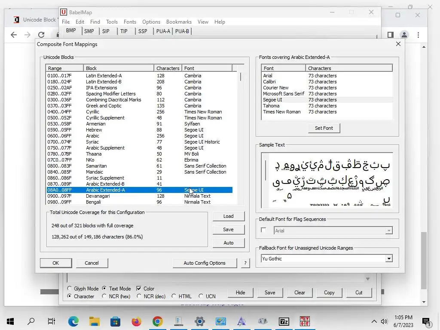The image size is (440, 330).
Task: Open Task View on the taskbar
Action: (x=52, y=321)
